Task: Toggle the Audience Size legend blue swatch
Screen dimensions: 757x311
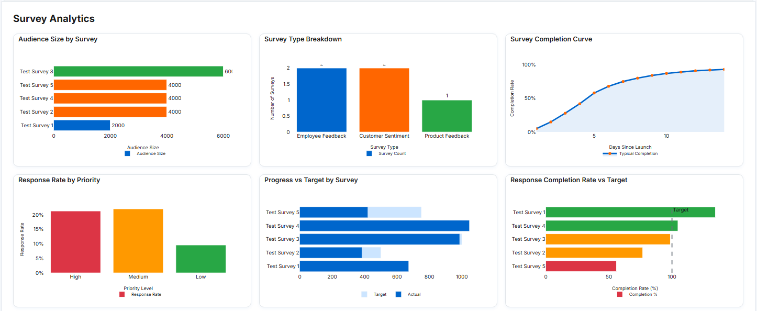Action: [127, 153]
